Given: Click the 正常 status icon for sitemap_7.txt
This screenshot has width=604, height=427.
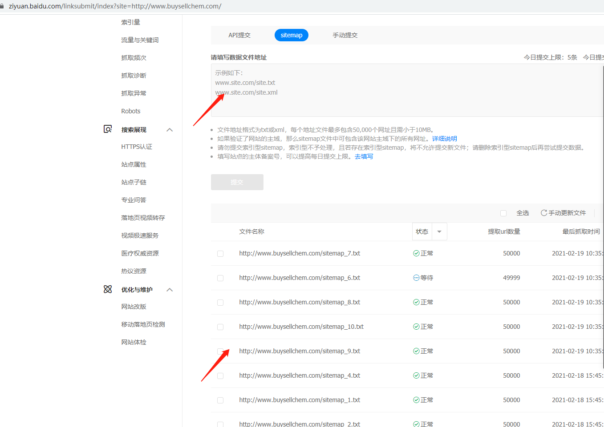Looking at the screenshot, I should point(416,253).
